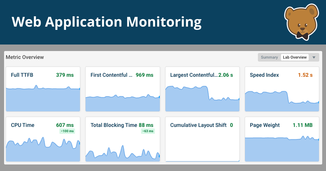
Task: Open the Page Weight metric card
Action: pos(282,139)
